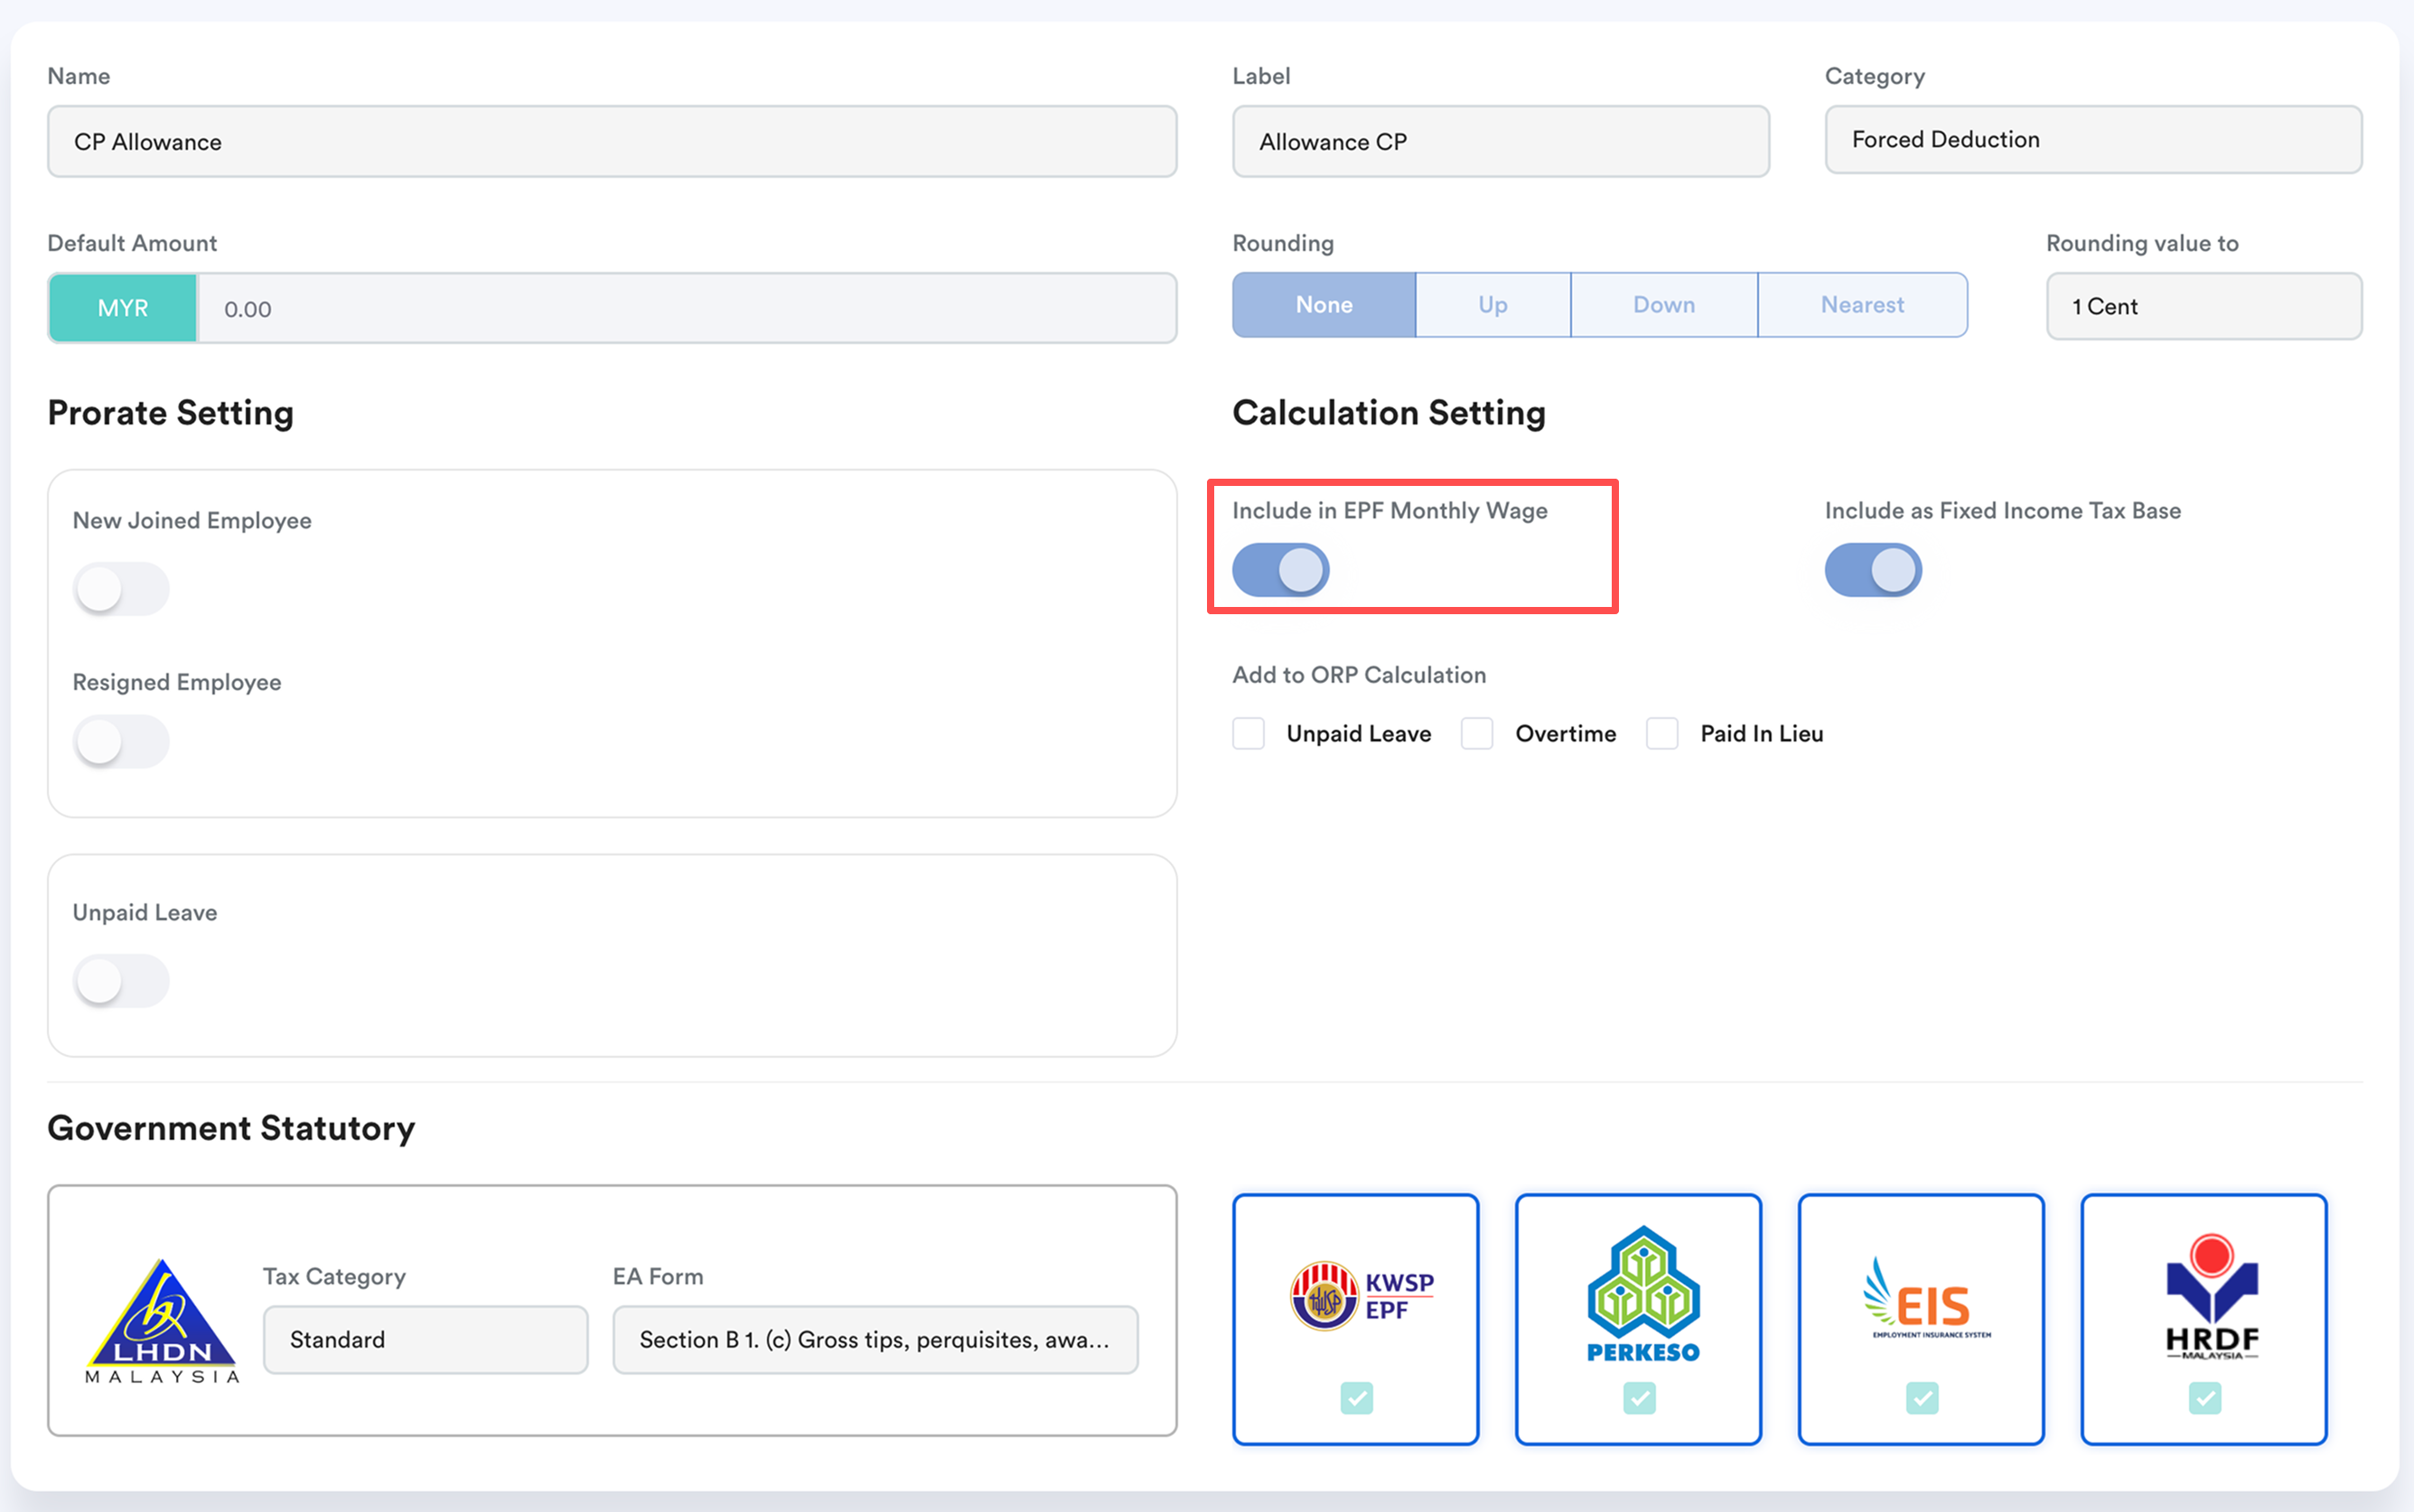This screenshot has width=2414, height=1512.
Task: Open the Category dropdown showing Forced Deduction
Action: click(2092, 140)
